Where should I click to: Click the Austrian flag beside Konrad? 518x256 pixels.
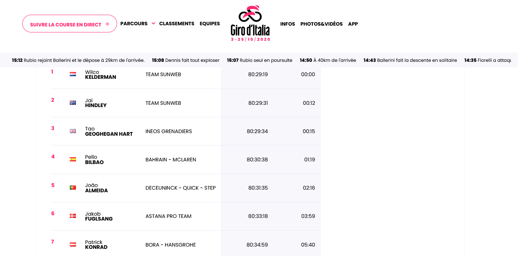click(73, 245)
